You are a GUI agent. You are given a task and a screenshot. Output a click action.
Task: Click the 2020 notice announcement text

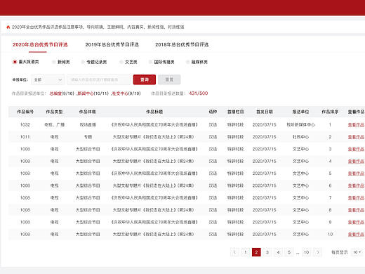pyautogui.click(x=98, y=27)
